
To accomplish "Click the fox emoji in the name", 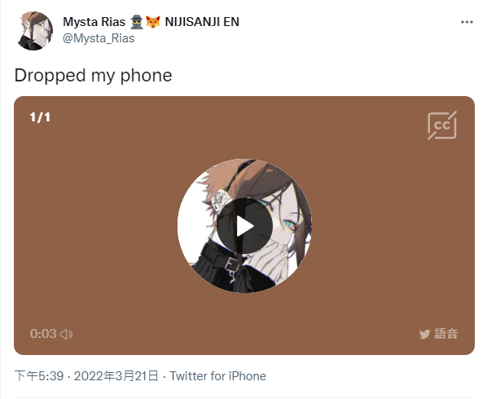I will (x=153, y=22).
